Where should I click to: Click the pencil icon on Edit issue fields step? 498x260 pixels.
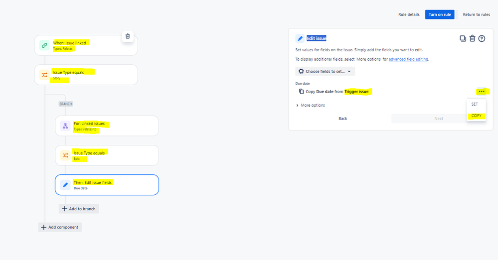click(65, 185)
